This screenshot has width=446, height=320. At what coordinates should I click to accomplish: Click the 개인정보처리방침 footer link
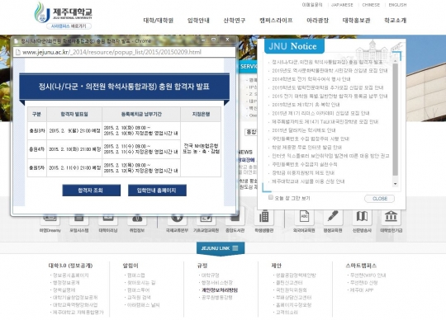[x=220, y=290]
